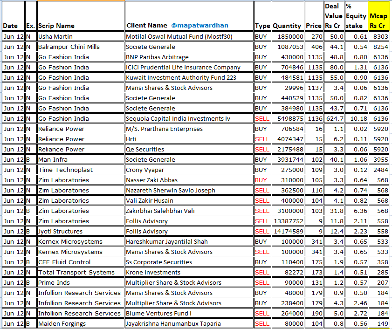392x329 pixels.
Task: Click the quantity '13387752' cell
Action: point(288,221)
